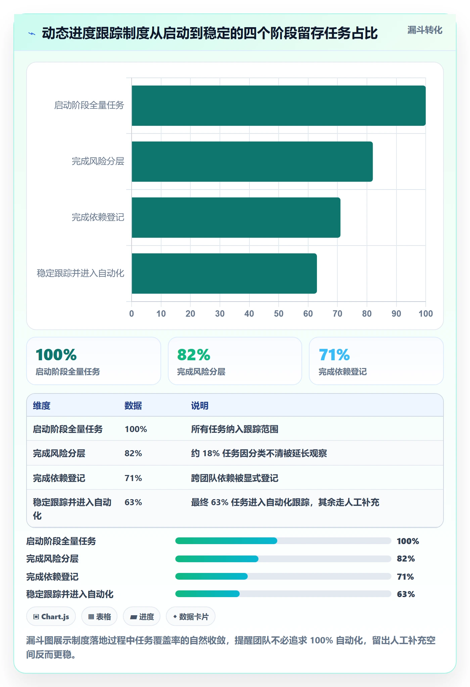This screenshot has height=687, width=470.
Task: Click table row label 稳定跟踪并进入自动化
Action: 72,509
